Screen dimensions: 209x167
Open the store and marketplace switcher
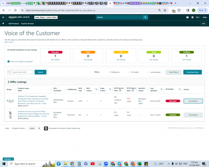pyautogui.click(x=46, y=17)
